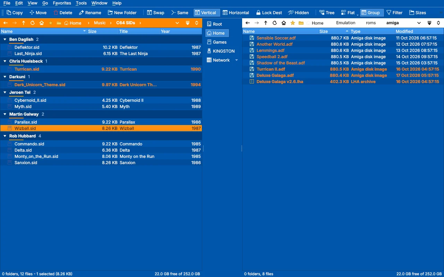Expand the Network dropdown arrow
Screen dimensions: 444x277
[x=237, y=60]
